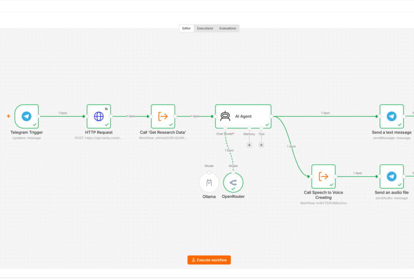Select the Ollama model node

(x=209, y=182)
